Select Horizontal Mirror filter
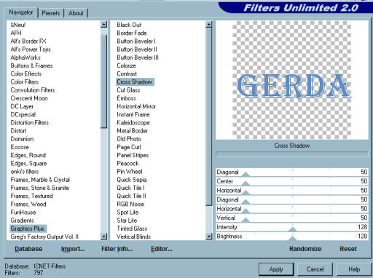 (x=136, y=106)
